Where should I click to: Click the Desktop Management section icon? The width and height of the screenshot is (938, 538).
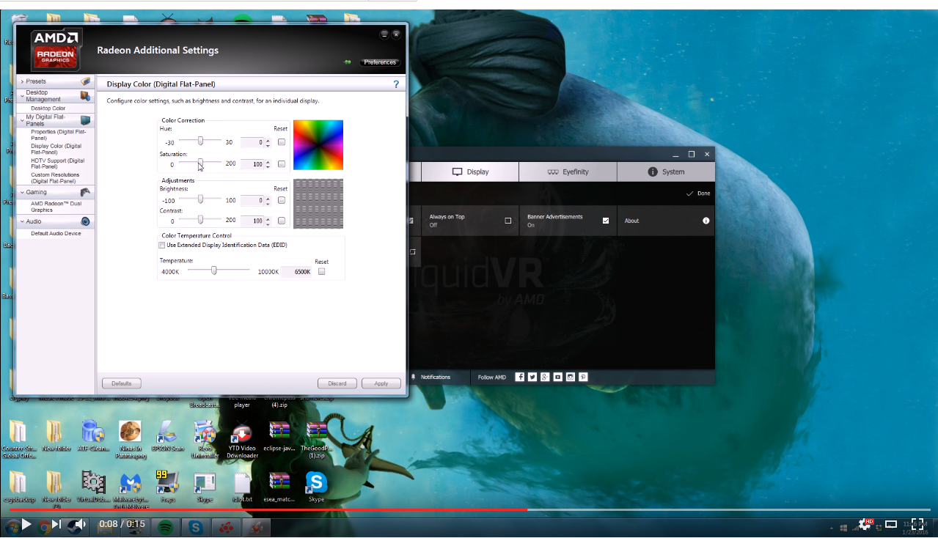85,96
